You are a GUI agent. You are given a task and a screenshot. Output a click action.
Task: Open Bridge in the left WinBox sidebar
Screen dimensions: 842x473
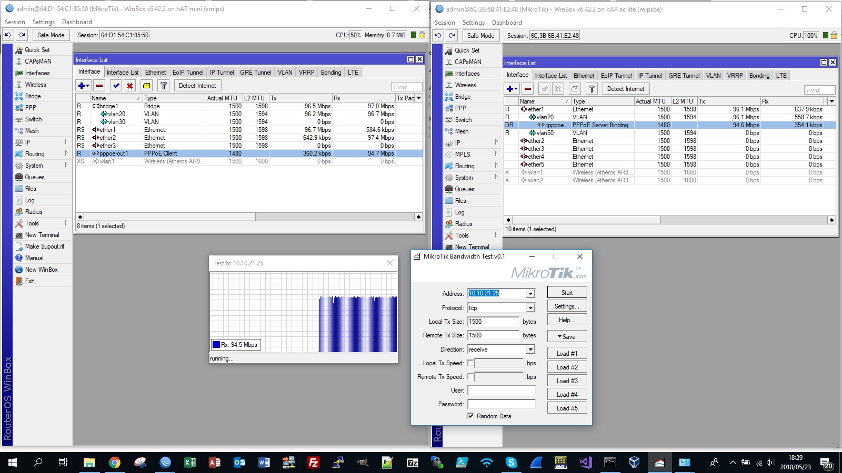pos(33,96)
